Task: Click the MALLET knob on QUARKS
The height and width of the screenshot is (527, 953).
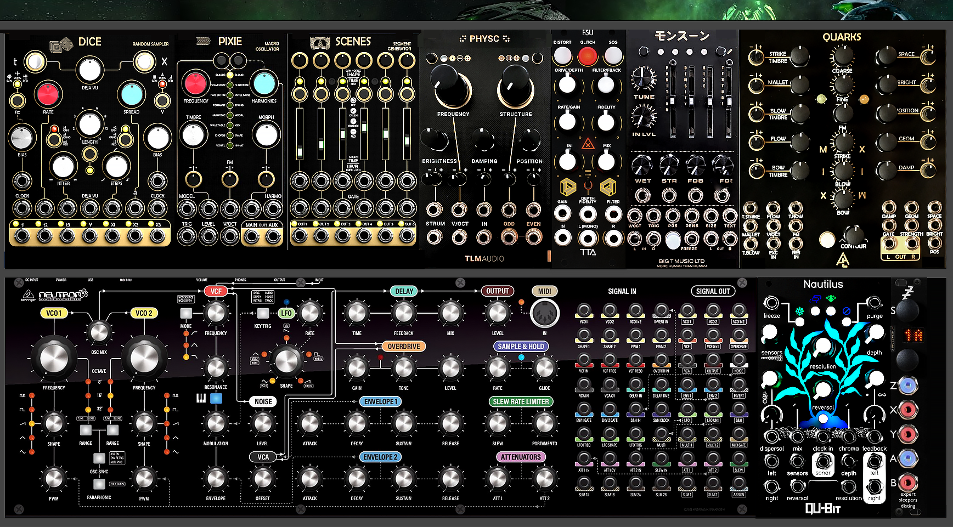Action: 799,85
